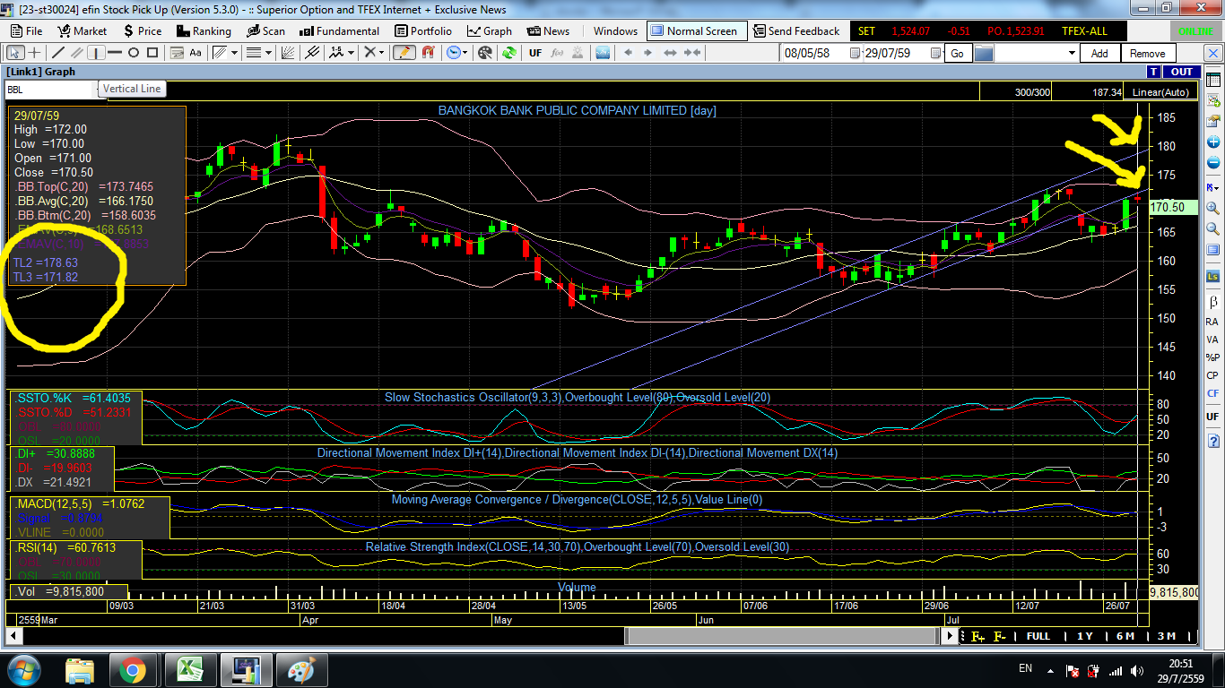Toggle the magnet snap tool
This screenshot has width=1225, height=688.
pos(426,53)
